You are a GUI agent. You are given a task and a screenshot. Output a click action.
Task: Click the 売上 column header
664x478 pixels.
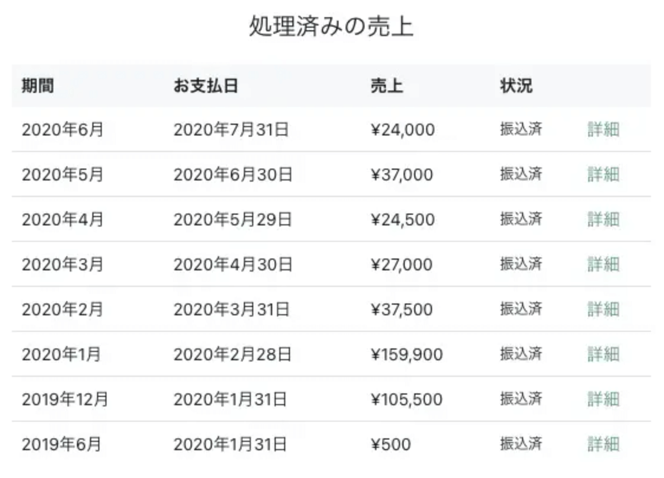(x=386, y=86)
